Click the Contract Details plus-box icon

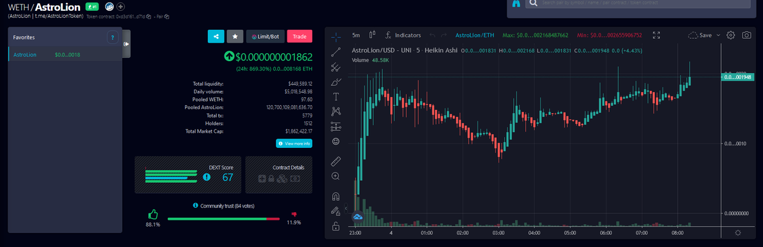(261, 179)
